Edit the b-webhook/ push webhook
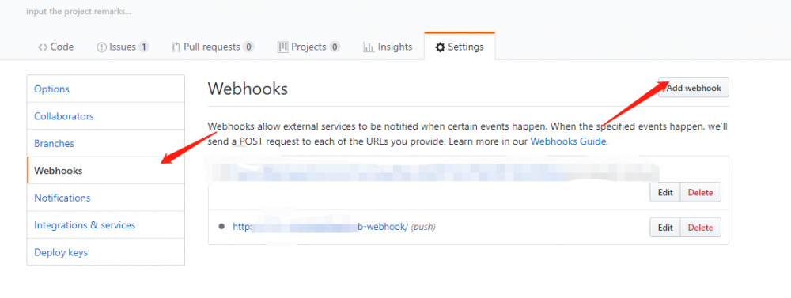Viewport: 791px width, 298px height. [x=665, y=228]
